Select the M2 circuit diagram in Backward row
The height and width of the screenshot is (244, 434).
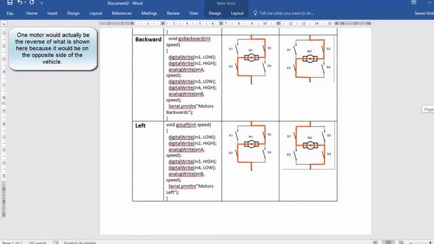click(309, 59)
